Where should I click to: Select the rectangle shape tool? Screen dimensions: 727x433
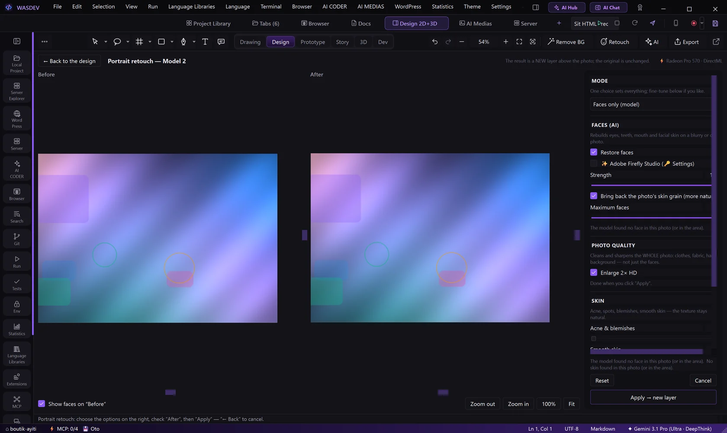tap(161, 42)
